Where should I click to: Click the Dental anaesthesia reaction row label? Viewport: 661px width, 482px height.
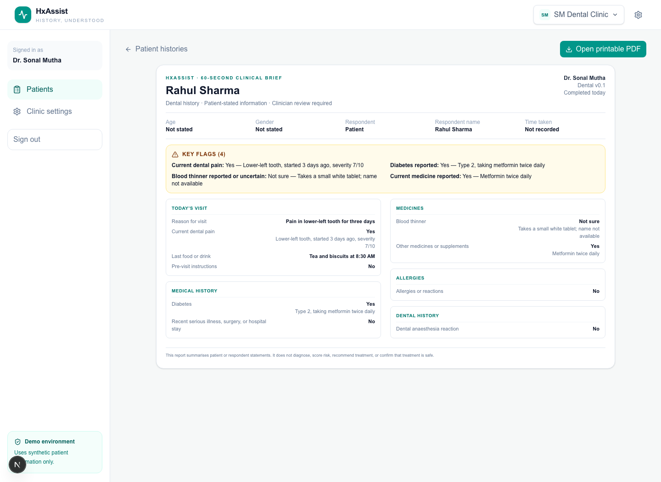point(427,329)
